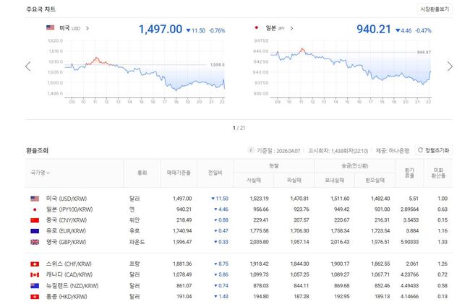
Task: Click the US flag icon in the chart header
Action: click(x=51, y=28)
